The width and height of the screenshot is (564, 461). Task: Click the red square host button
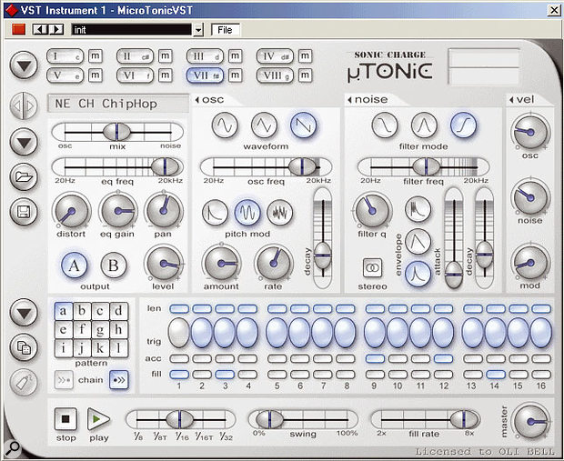(x=19, y=29)
